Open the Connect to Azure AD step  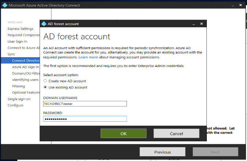(24, 48)
